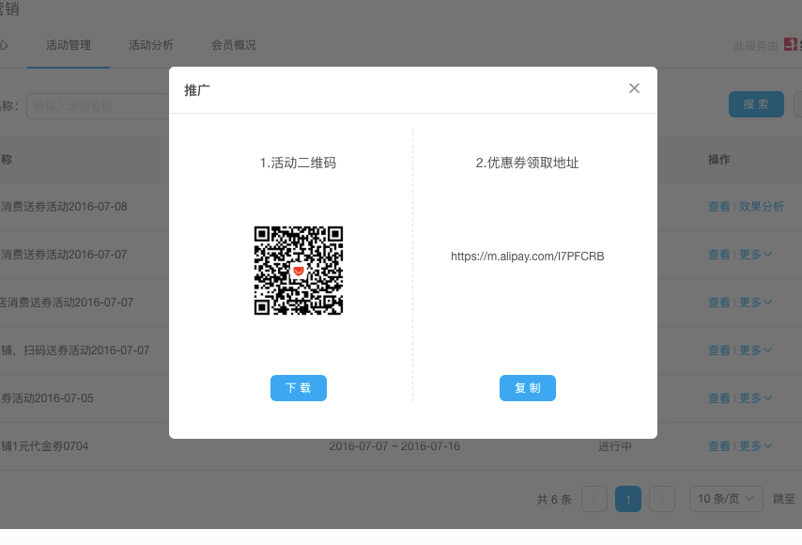Image resolution: width=802 pixels, height=545 pixels.
Task: Expand 更多 for 券活动2016-07-05 row
Action: click(755, 398)
